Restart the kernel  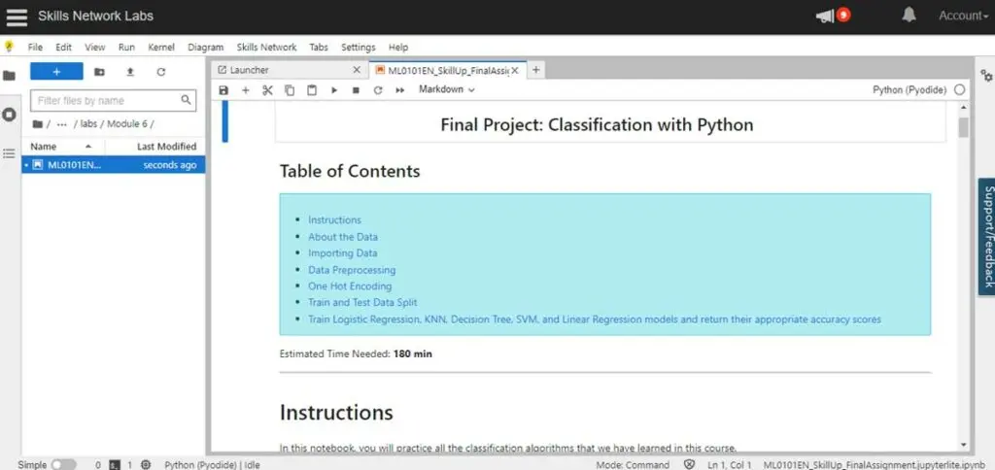378,90
